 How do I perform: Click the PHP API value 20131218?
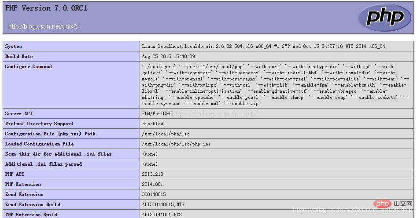(152, 174)
